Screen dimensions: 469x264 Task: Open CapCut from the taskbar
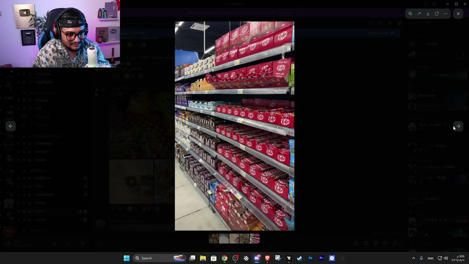[x=289, y=258]
